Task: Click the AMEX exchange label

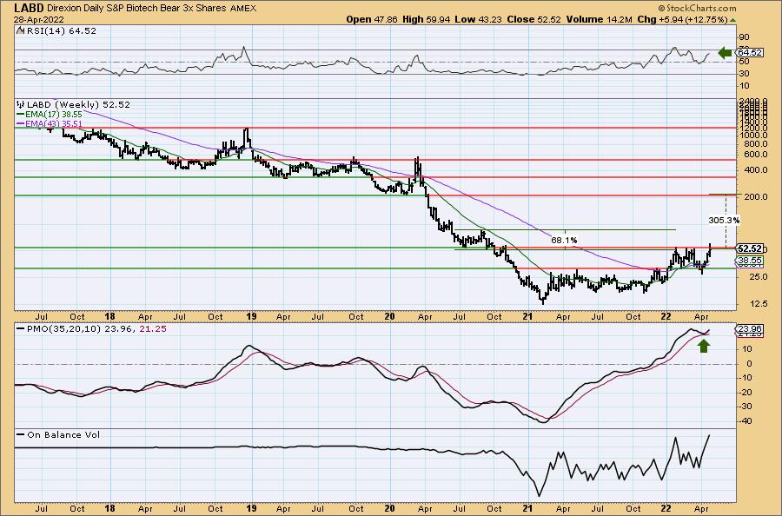Action: tap(244, 9)
